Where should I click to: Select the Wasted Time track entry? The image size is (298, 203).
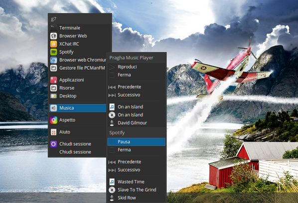click(x=137, y=182)
